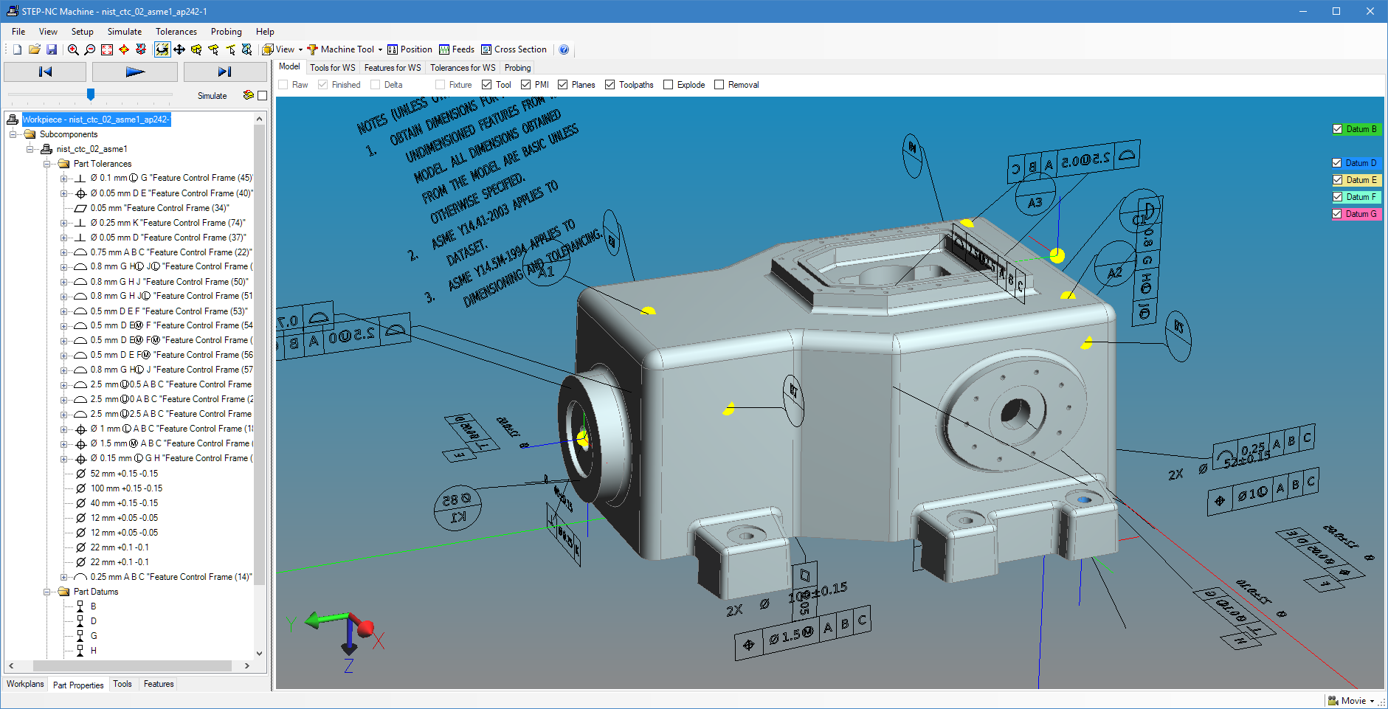
Task: Adjust the simulation speed slider handle
Action: click(x=91, y=94)
